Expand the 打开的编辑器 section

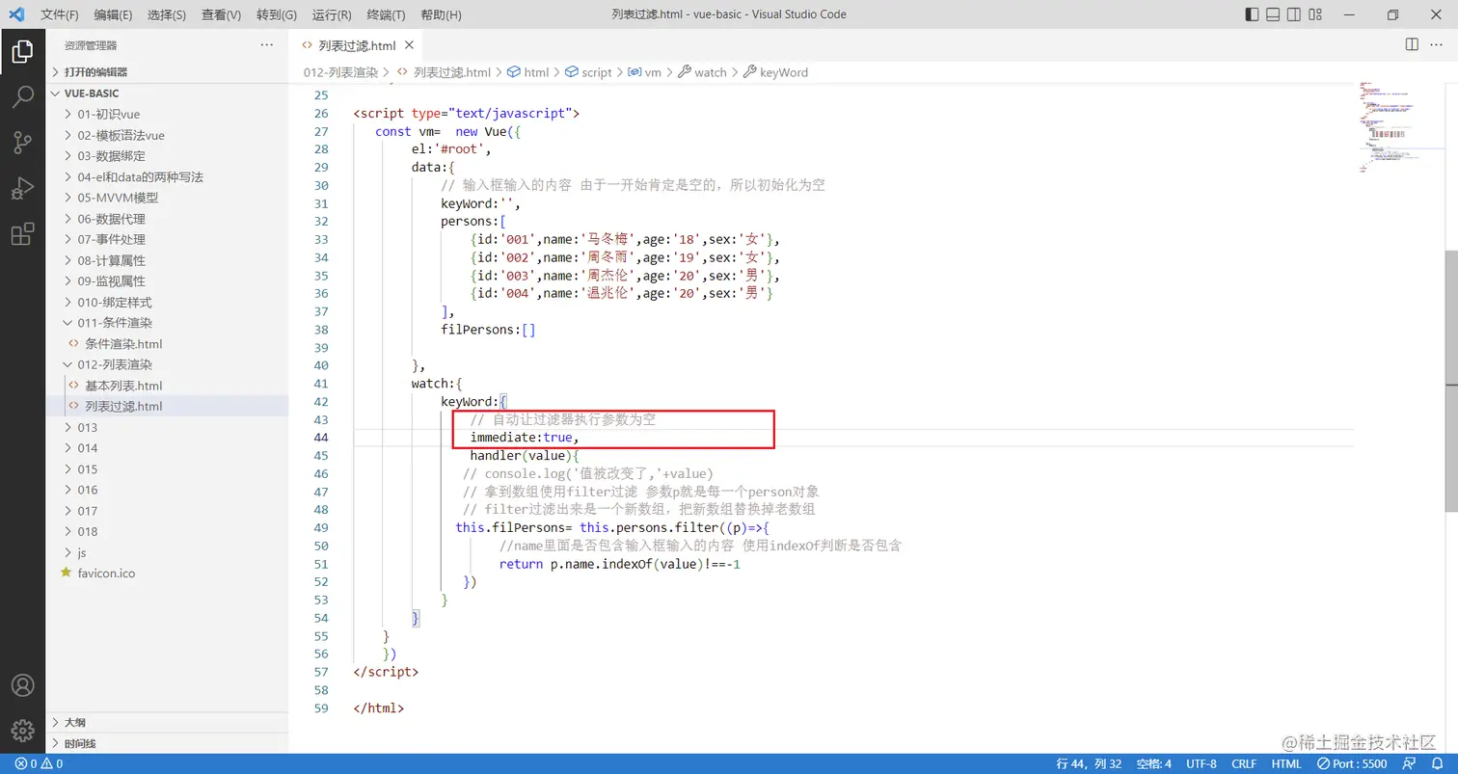[167, 72]
